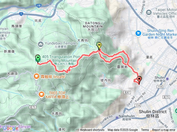The height and width of the screenshot is (132, 177).
Task: Click the Taipei Motor Vehicles Office icon
Action: 149,12
